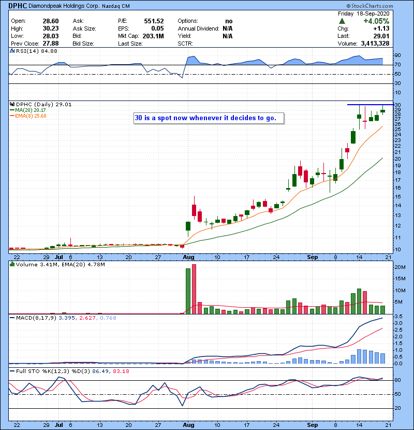Click the Volume 3.41M, EMA(20) 4.78M label
The height and width of the screenshot is (430, 414).
(60, 265)
